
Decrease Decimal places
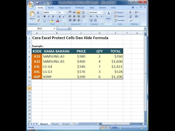(x=95, y=20)
